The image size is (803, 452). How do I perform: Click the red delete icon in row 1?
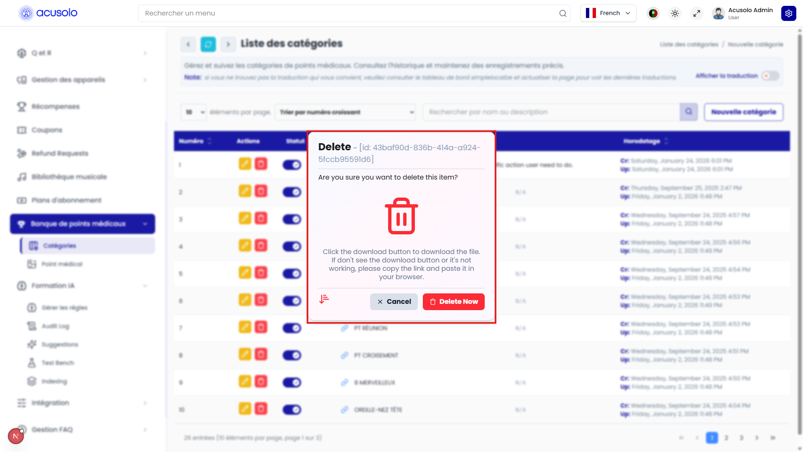(261, 164)
